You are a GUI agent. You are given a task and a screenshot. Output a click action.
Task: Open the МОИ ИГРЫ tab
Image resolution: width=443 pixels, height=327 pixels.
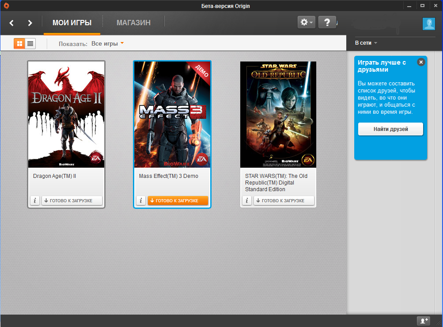click(x=72, y=23)
